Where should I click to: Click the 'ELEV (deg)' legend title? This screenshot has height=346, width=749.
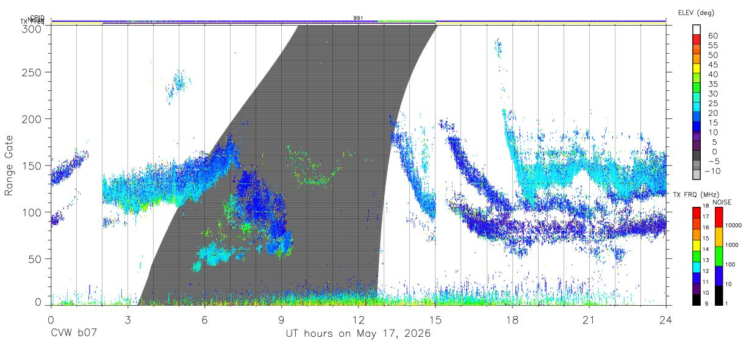[x=696, y=13]
